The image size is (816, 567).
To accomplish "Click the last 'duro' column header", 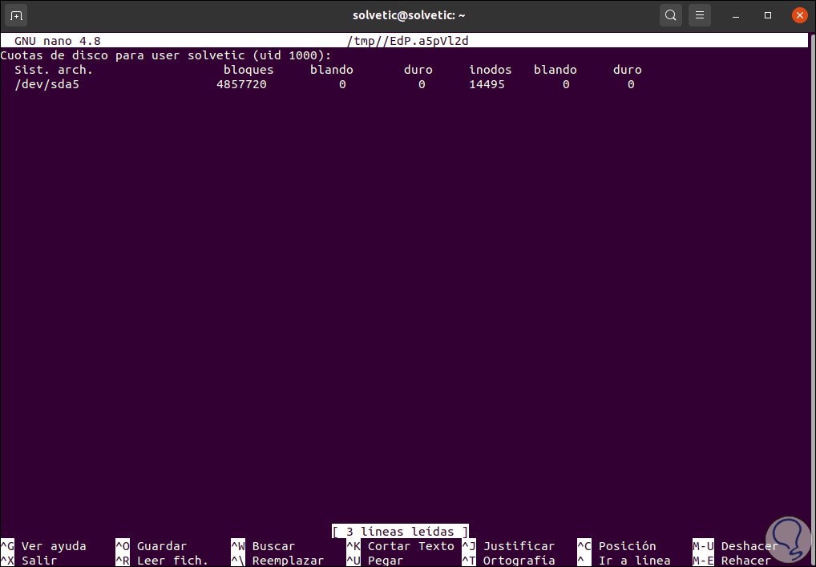I will pos(627,70).
